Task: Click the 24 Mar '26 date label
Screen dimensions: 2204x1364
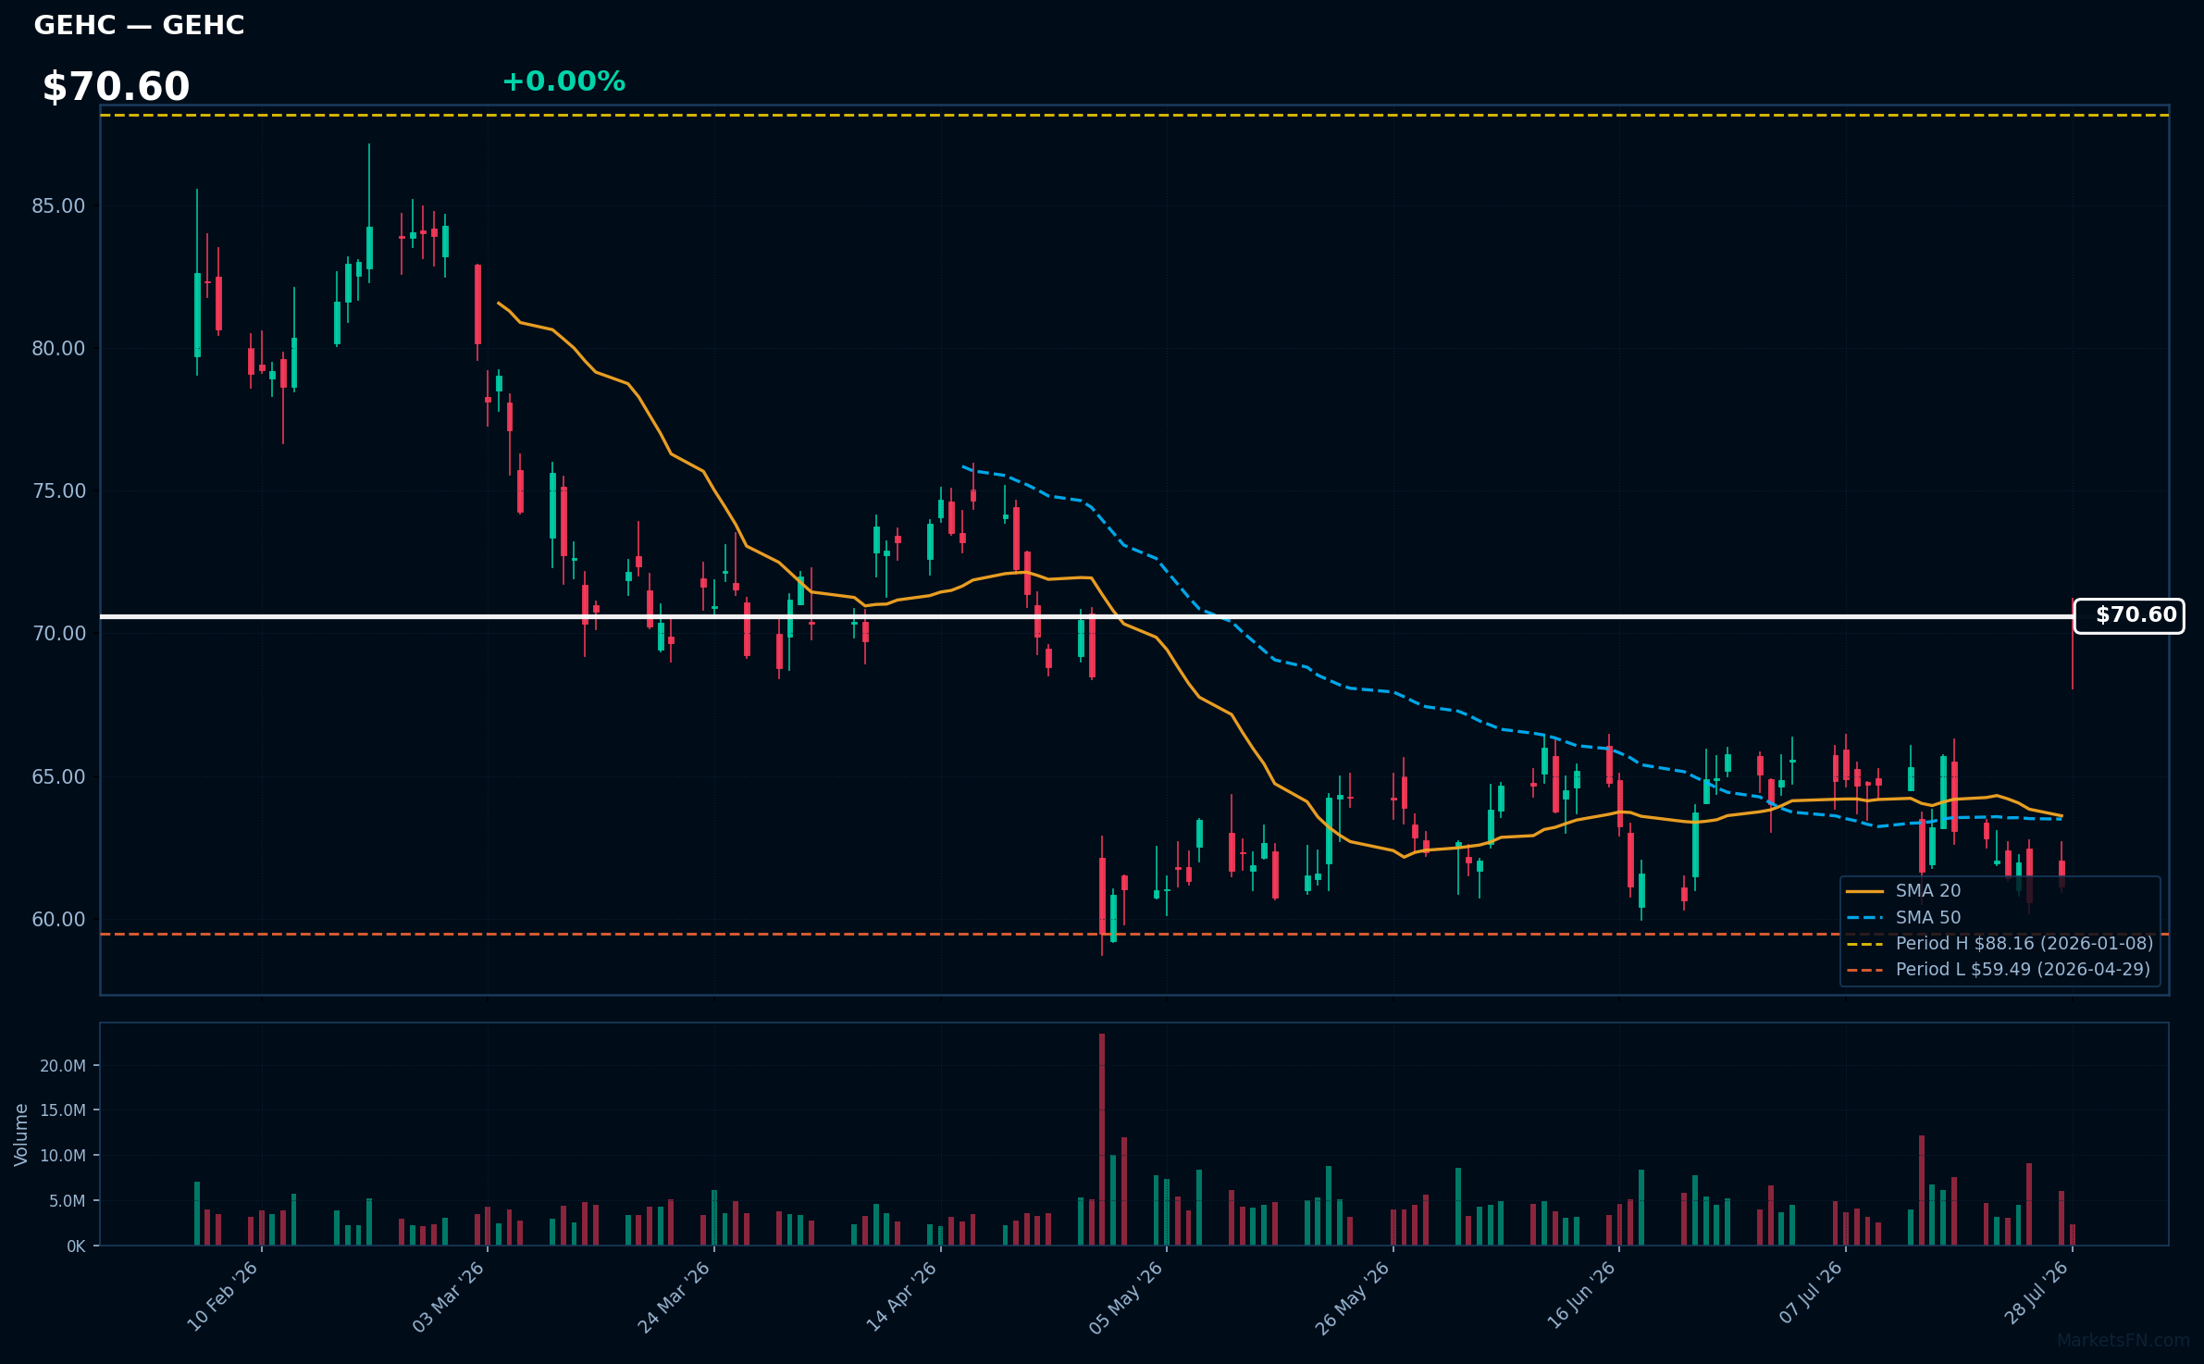Action: click(x=675, y=1296)
